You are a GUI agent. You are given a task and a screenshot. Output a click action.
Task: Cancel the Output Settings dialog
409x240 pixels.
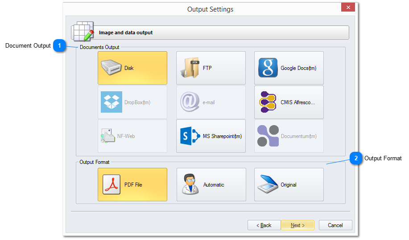pyautogui.click(x=335, y=225)
